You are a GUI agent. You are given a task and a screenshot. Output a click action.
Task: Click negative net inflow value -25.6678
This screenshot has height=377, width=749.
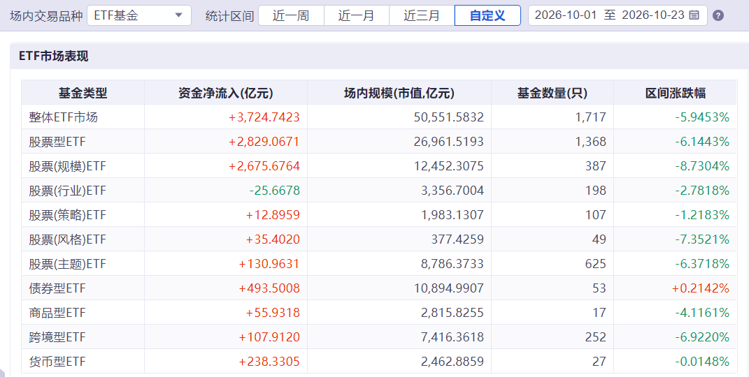point(275,191)
